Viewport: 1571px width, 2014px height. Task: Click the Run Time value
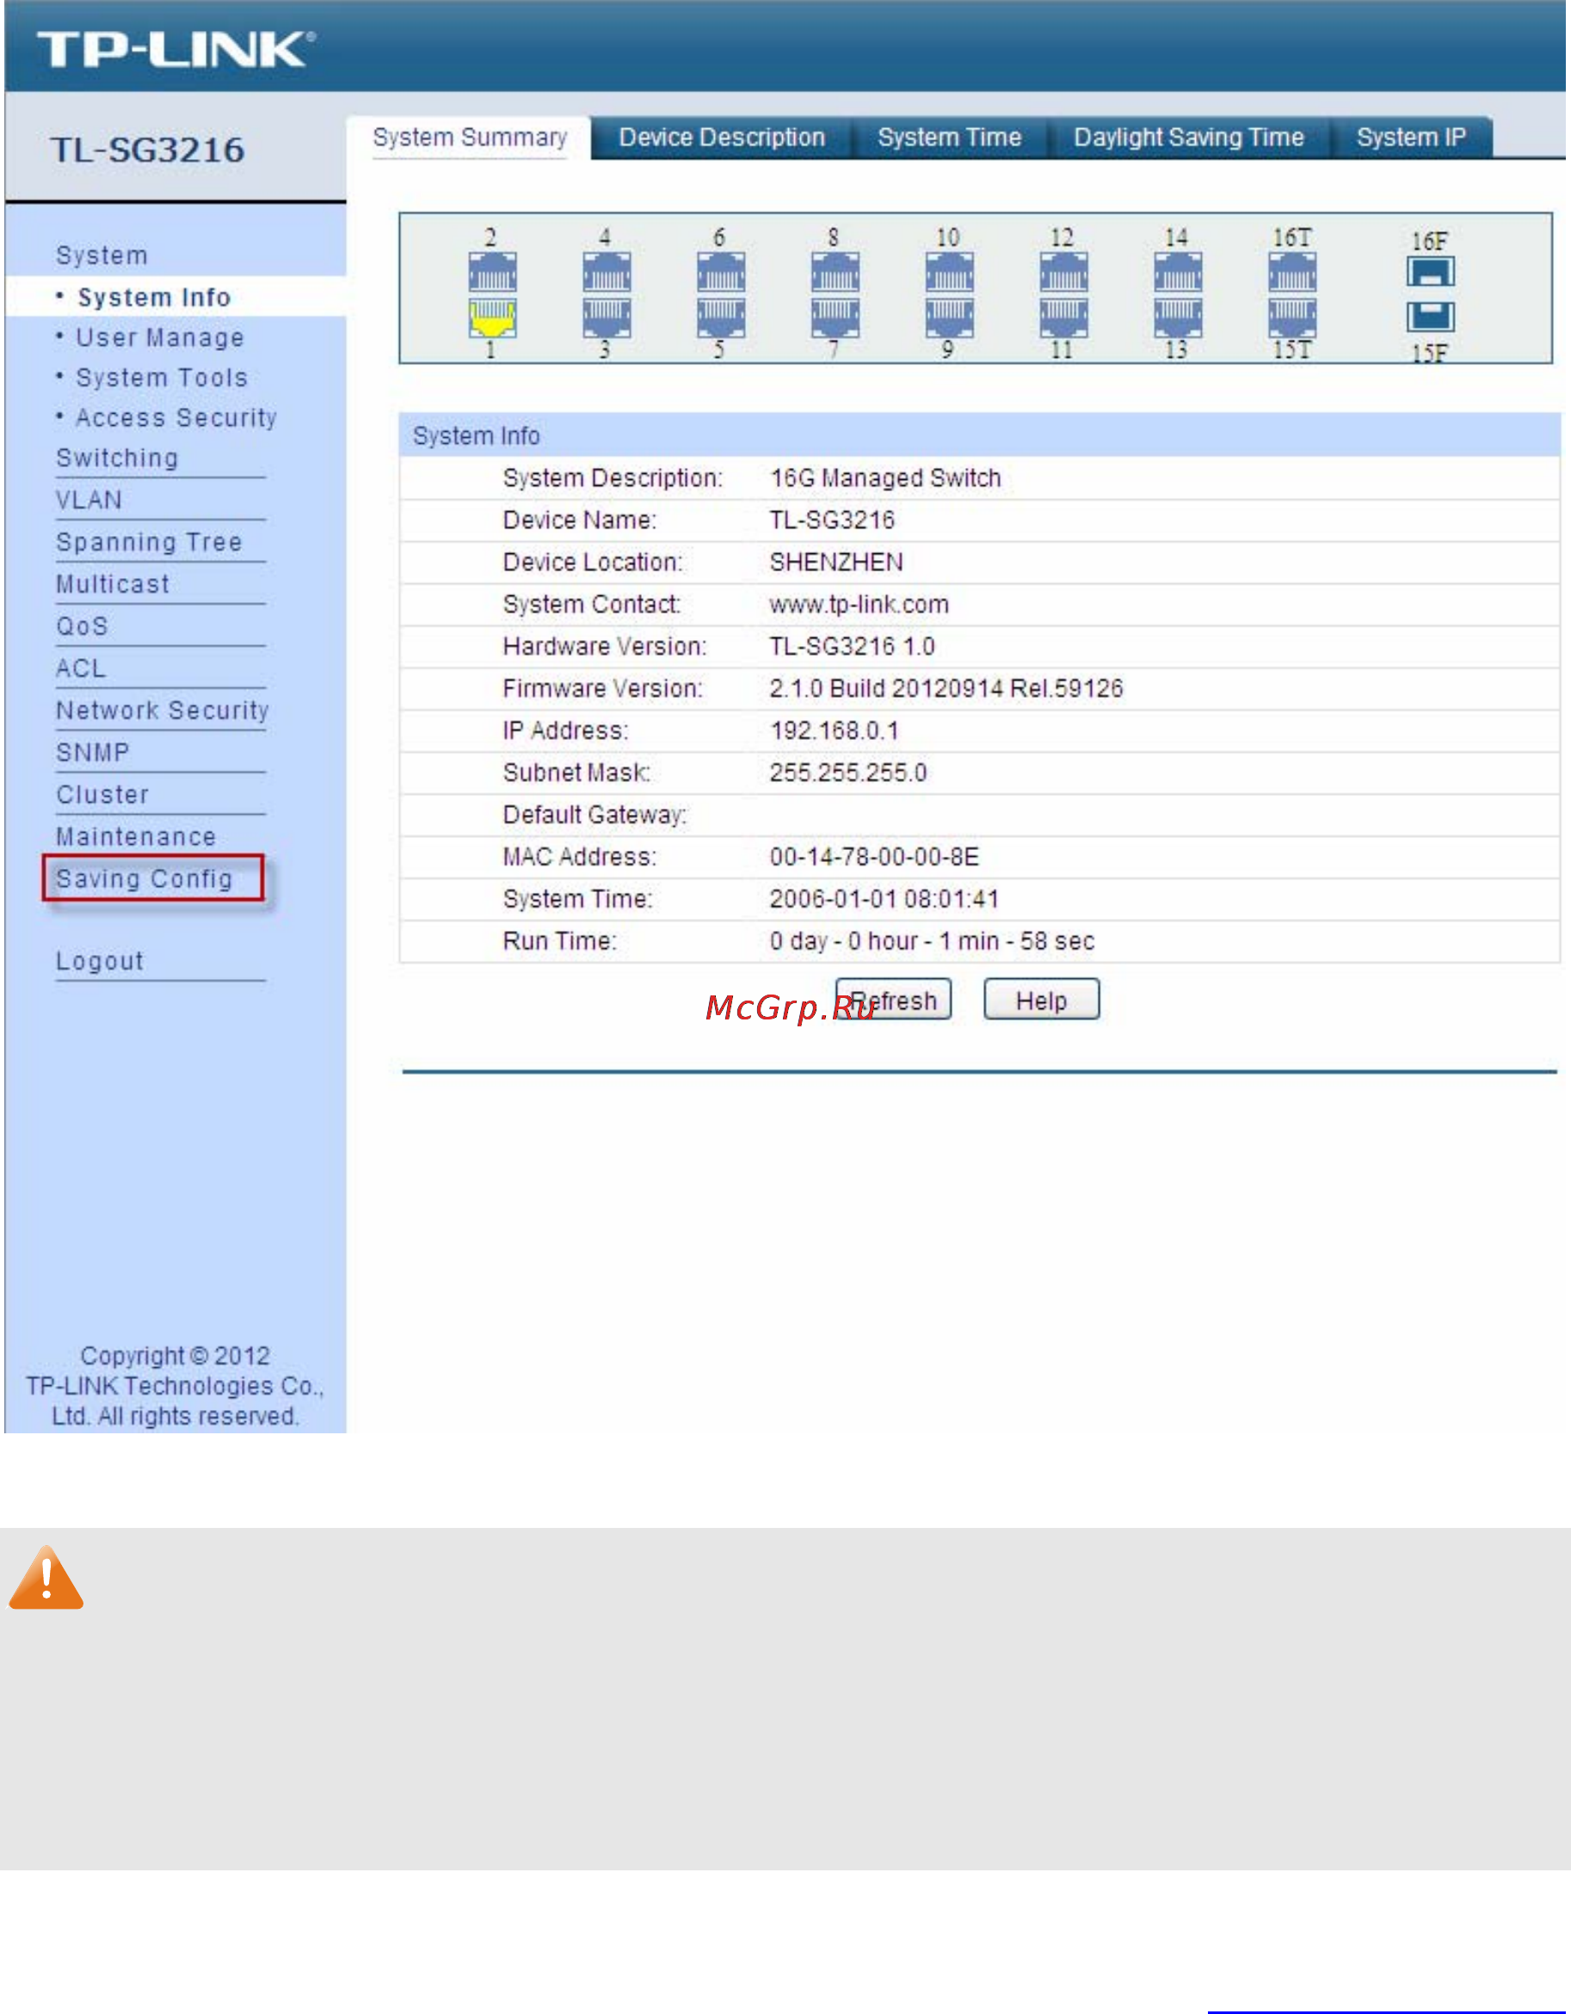click(x=933, y=941)
